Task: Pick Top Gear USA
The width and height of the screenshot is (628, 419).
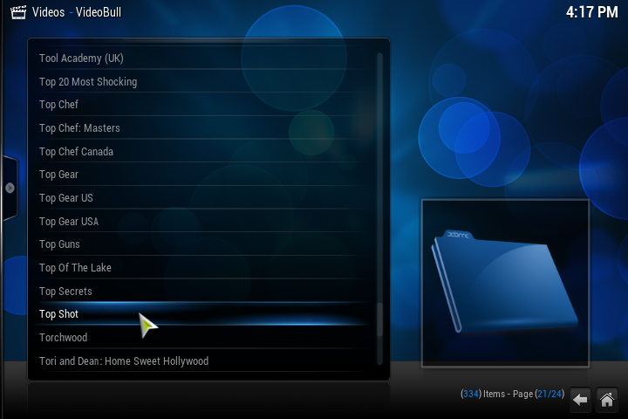Action: point(202,221)
